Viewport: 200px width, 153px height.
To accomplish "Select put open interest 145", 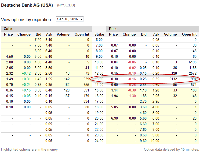I will pyautogui.click(x=194, y=51).
